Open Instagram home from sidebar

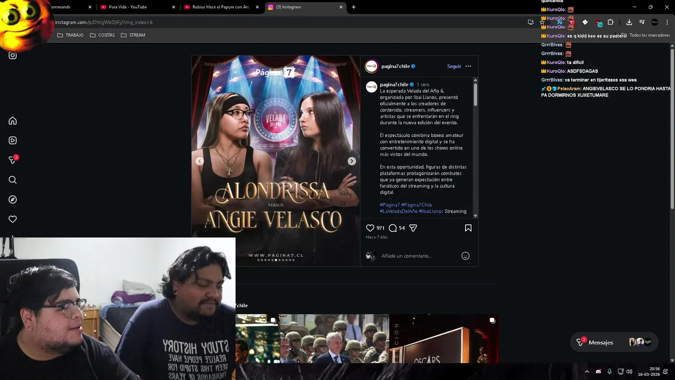pos(13,121)
